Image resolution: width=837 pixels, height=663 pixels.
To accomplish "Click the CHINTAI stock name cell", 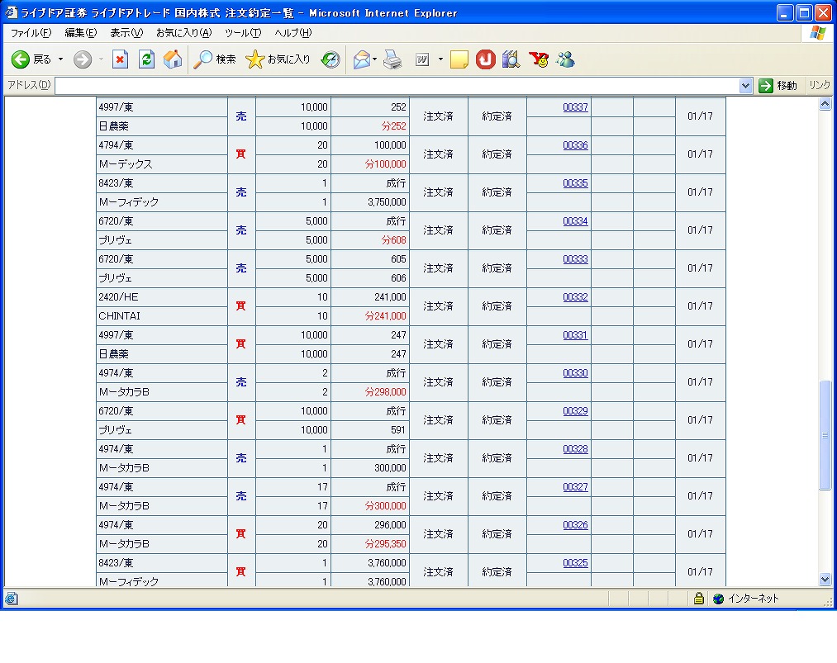I will coord(162,315).
